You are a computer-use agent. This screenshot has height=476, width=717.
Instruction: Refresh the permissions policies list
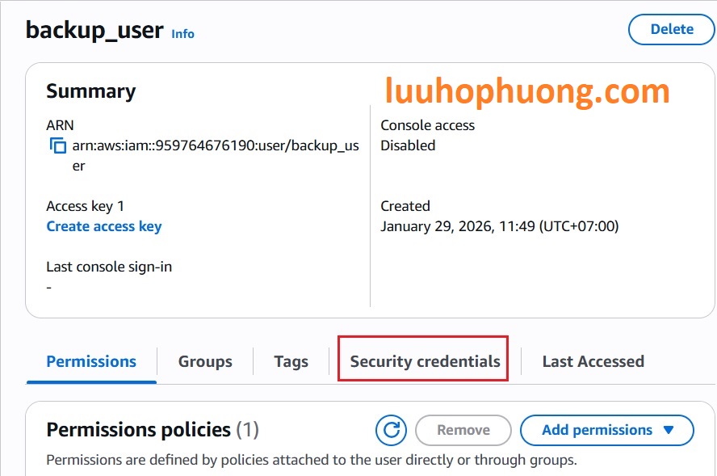click(391, 431)
